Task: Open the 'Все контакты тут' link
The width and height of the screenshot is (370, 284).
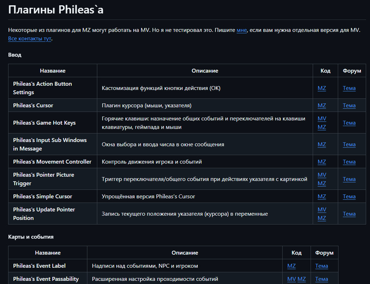Action: click(30, 39)
